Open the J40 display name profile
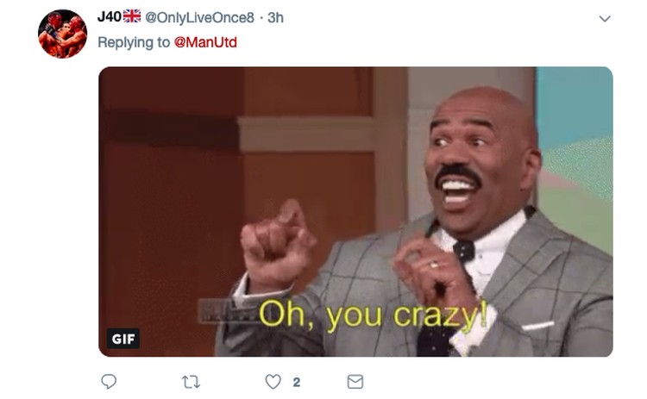647x399 pixels. coord(110,17)
